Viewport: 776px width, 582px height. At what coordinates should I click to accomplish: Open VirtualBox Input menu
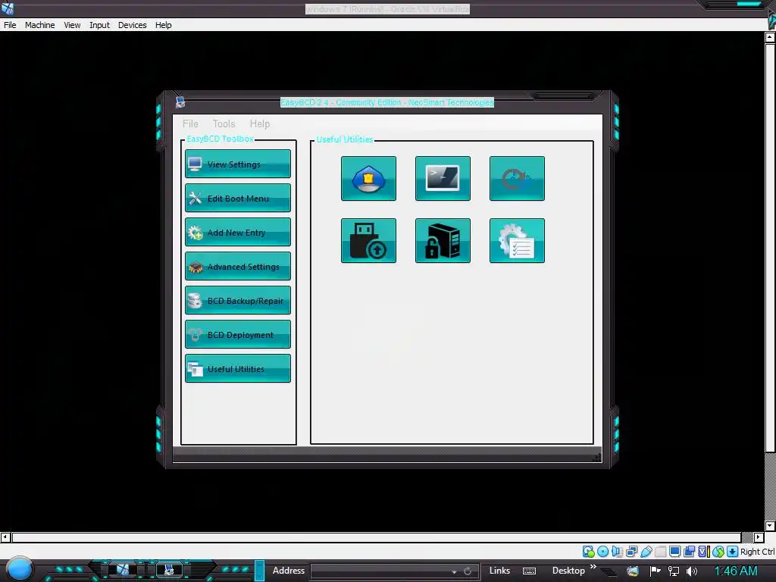(x=99, y=25)
